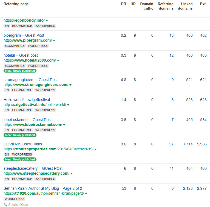Open COVID-19 row external links 9,986
The height and width of the screenshot is (207, 210).
point(202,144)
